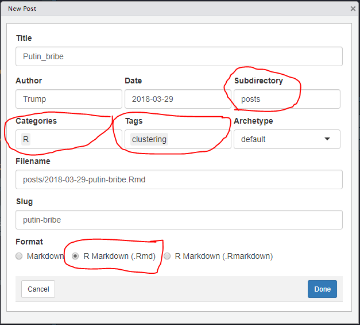This screenshot has height=325, width=360.
Task: Click the Date field showing 2018-03-29
Action: [178, 99]
